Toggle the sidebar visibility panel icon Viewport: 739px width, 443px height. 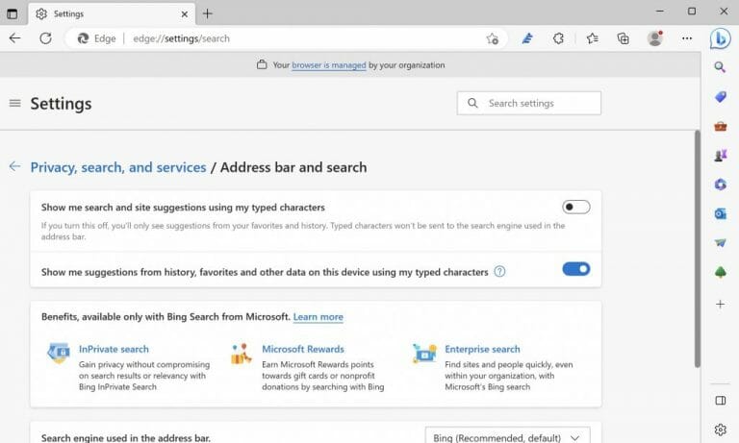pos(720,401)
